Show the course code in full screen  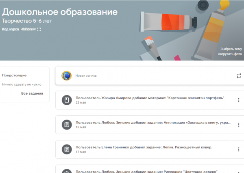tap(39, 30)
